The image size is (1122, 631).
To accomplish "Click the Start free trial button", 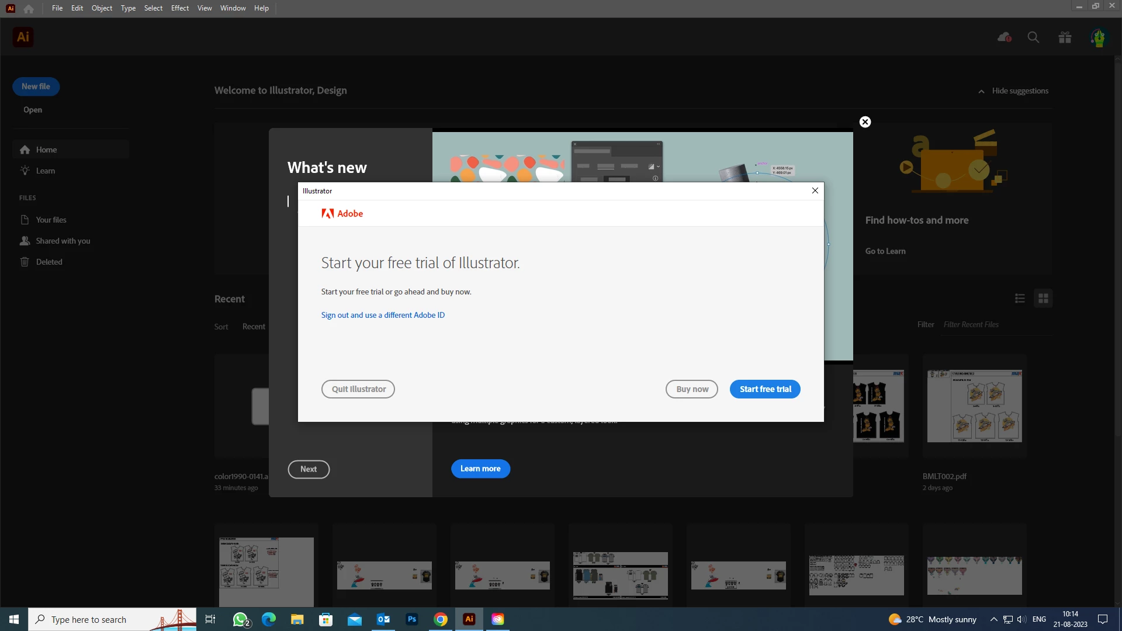I will coord(764,389).
